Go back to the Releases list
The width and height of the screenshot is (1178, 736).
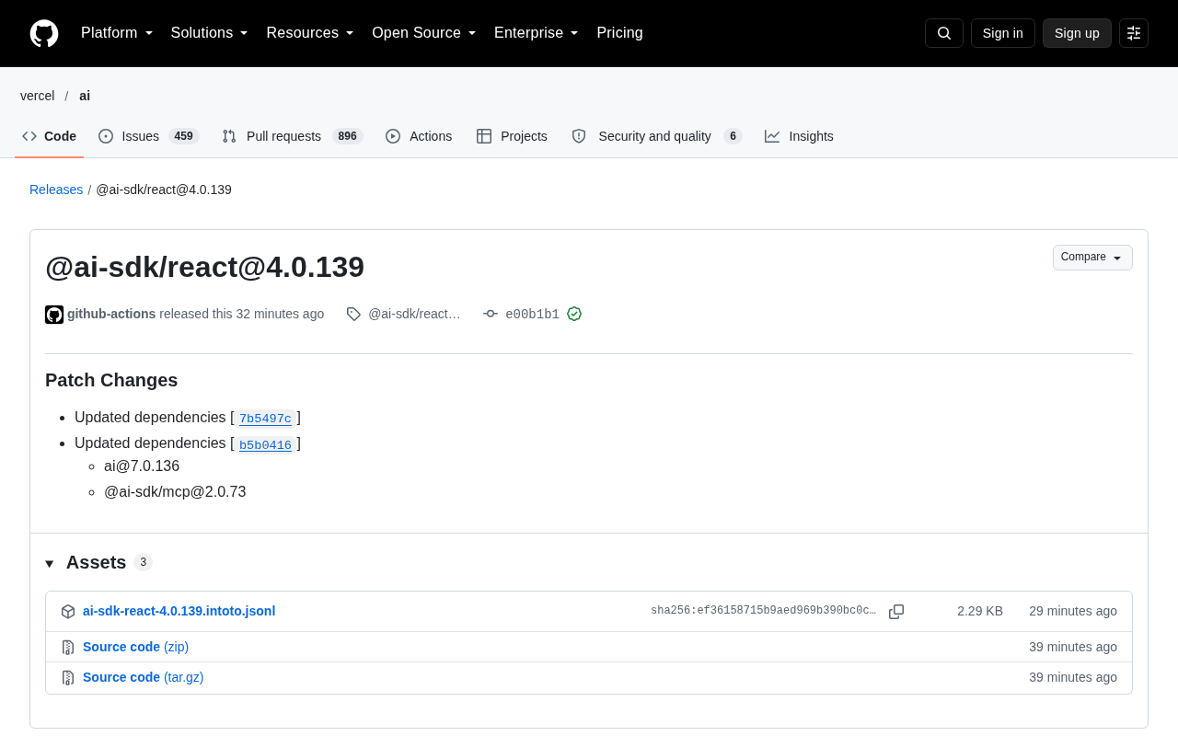tap(56, 190)
